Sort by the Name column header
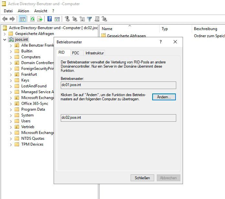Viewport: 225px width, 199px height. (x=129, y=29)
